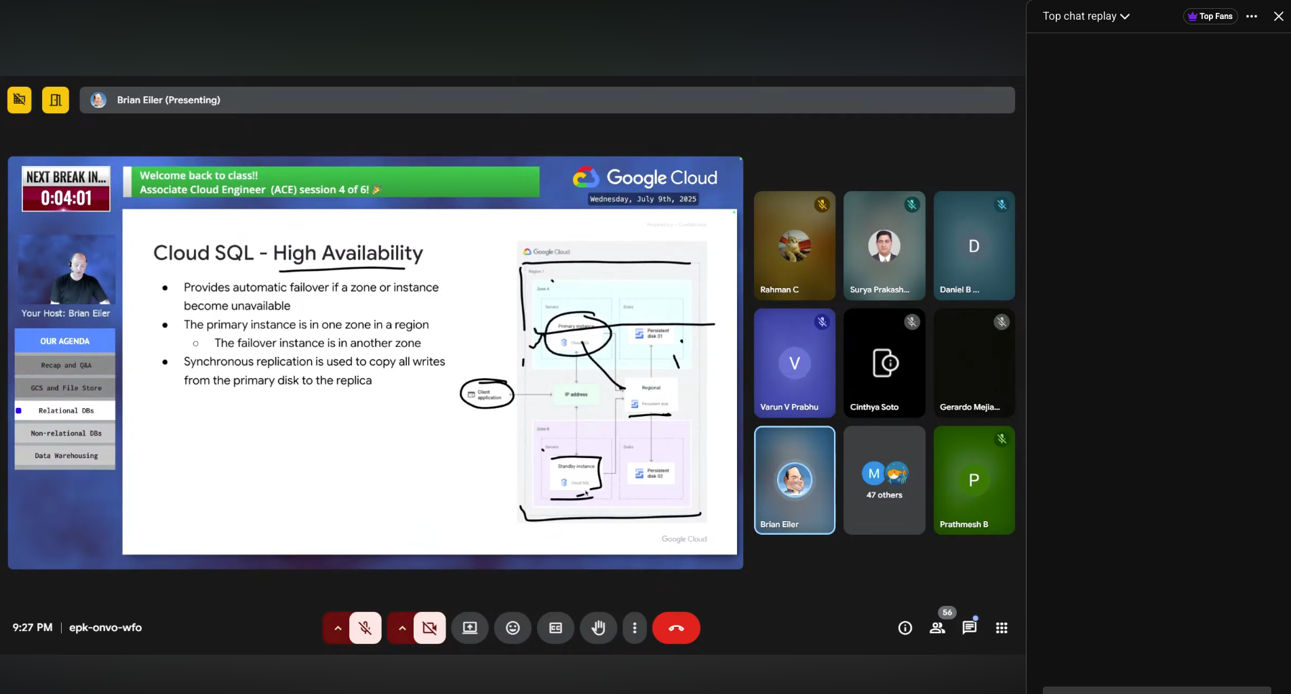Open the 47 others participants tile
Viewport: 1291px width, 694px height.
(884, 481)
